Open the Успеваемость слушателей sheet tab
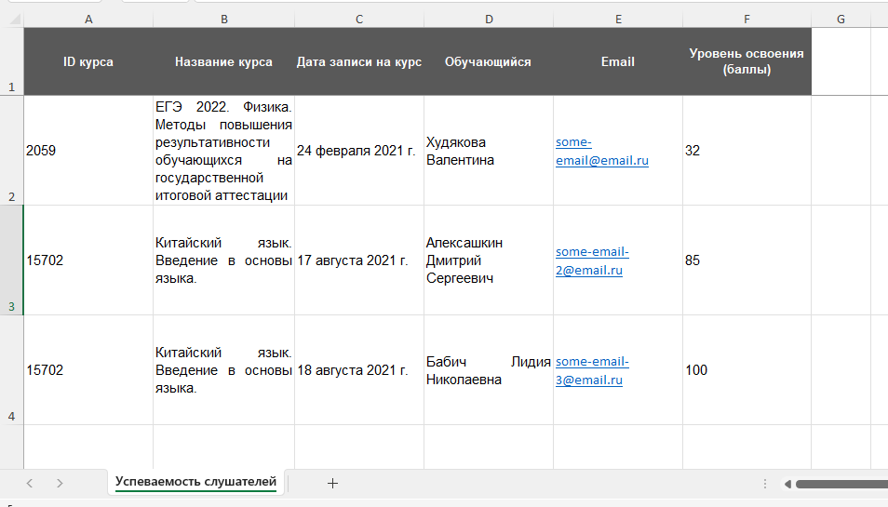This screenshot has width=888, height=507. coord(195,482)
